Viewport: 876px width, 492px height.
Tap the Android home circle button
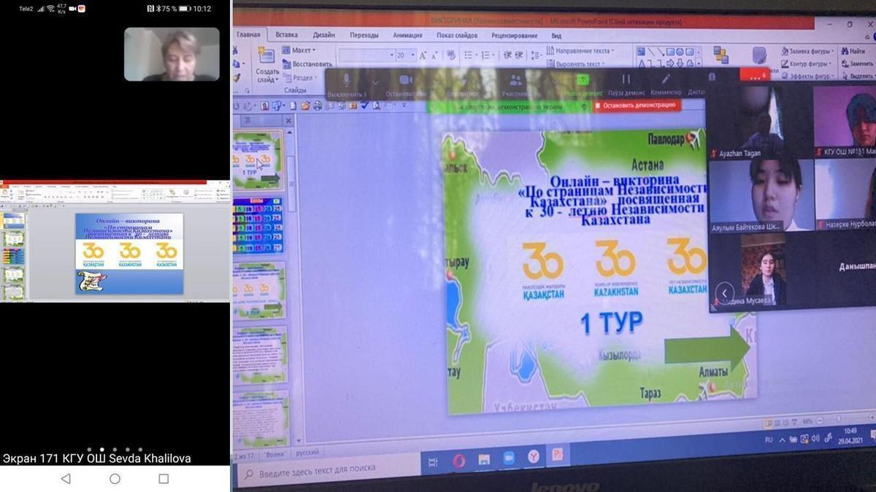[x=115, y=479]
